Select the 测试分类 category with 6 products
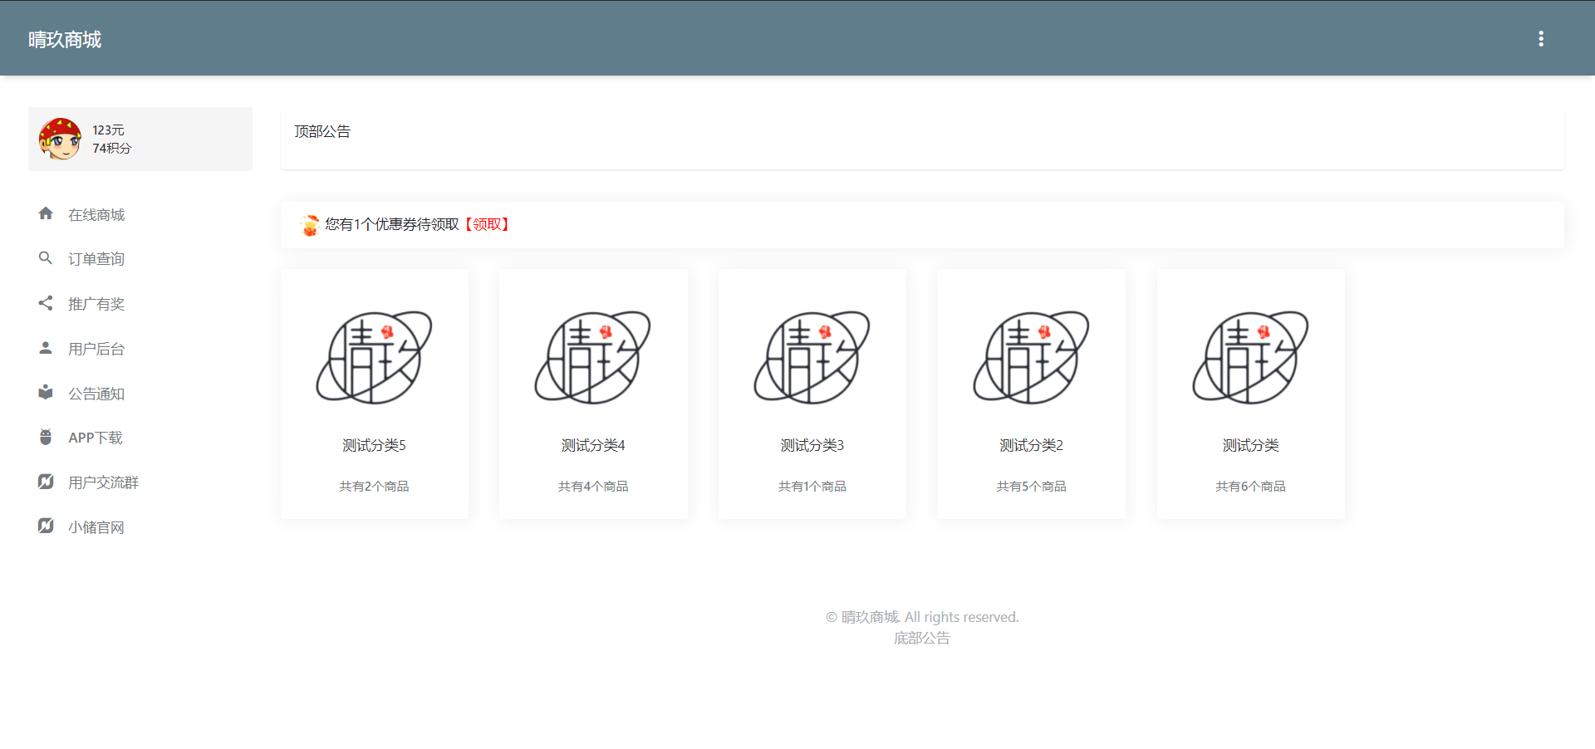 [x=1250, y=394]
